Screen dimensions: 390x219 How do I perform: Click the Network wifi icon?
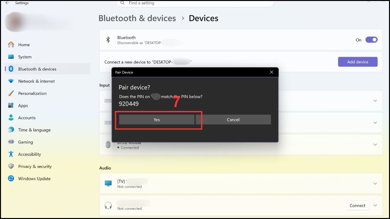(x=11, y=81)
